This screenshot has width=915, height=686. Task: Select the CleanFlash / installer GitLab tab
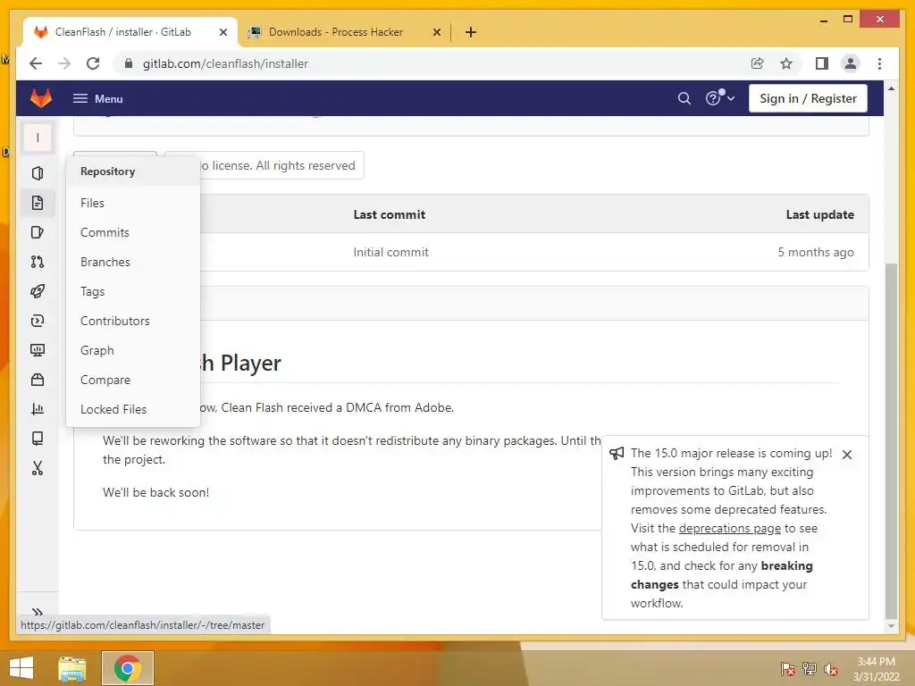point(123,32)
